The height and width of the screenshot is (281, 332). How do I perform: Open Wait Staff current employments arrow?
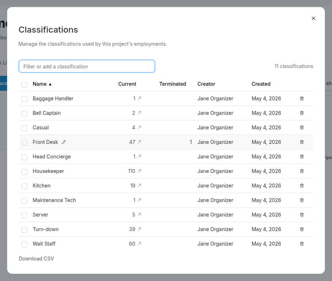(139, 243)
